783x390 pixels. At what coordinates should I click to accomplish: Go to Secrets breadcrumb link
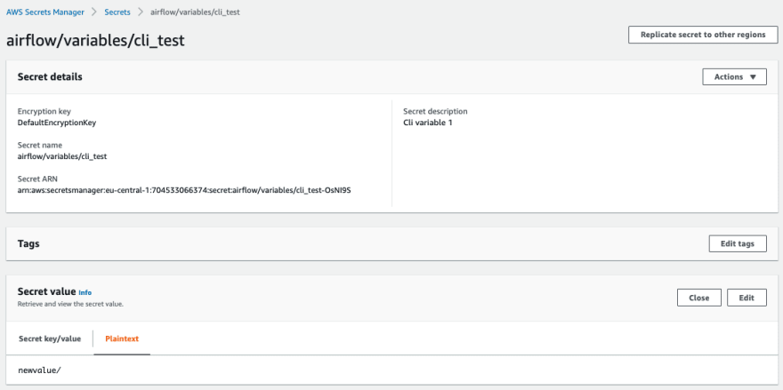click(117, 12)
